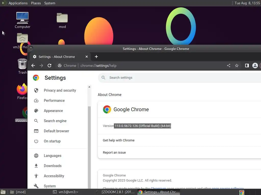The image size is (261, 195).
Task: Click the Chrome back arrow button
Action: (33, 66)
